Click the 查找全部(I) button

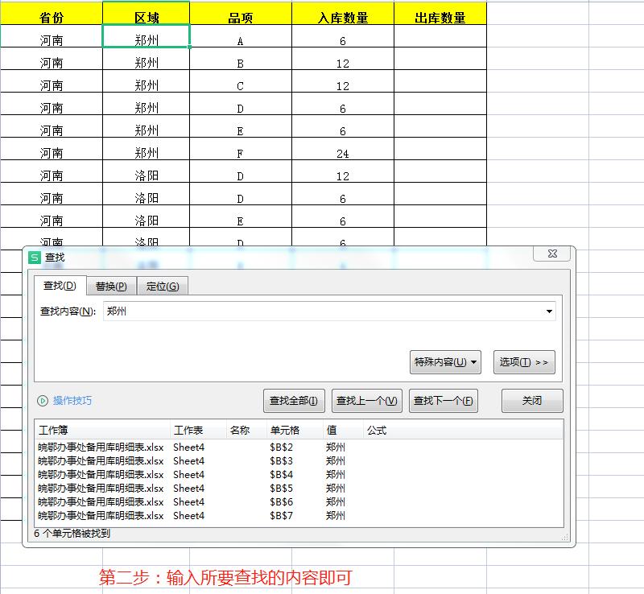point(295,400)
